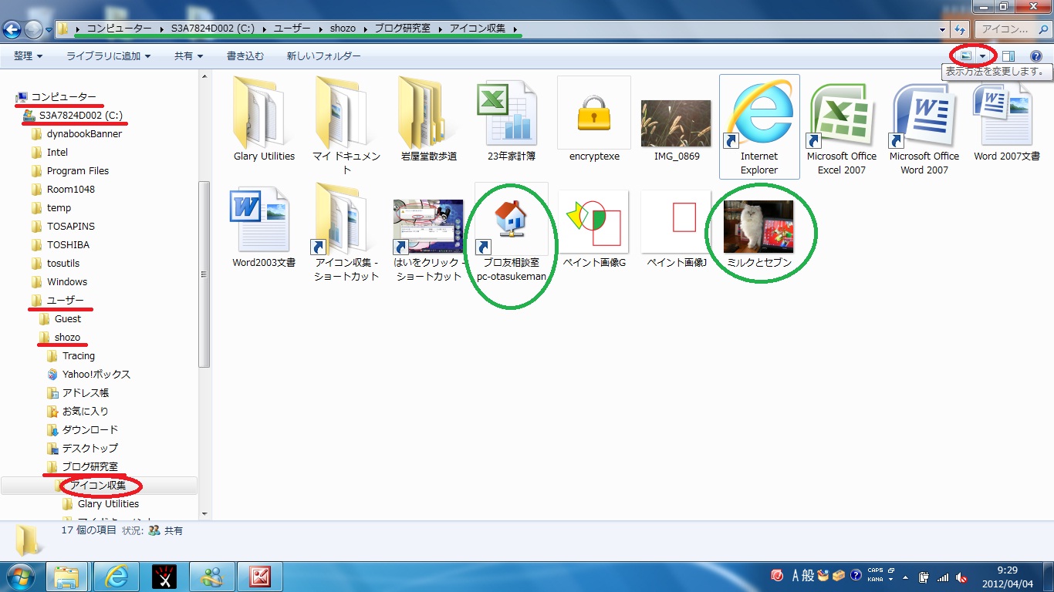This screenshot has height=592, width=1054.
Task: Open the view options dropdown arrow
Action: [x=982, y=56]
